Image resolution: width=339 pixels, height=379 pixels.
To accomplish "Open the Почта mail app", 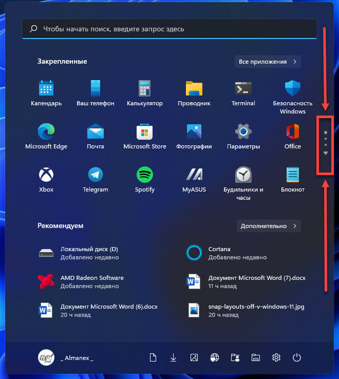I will (x=96, y=136).
